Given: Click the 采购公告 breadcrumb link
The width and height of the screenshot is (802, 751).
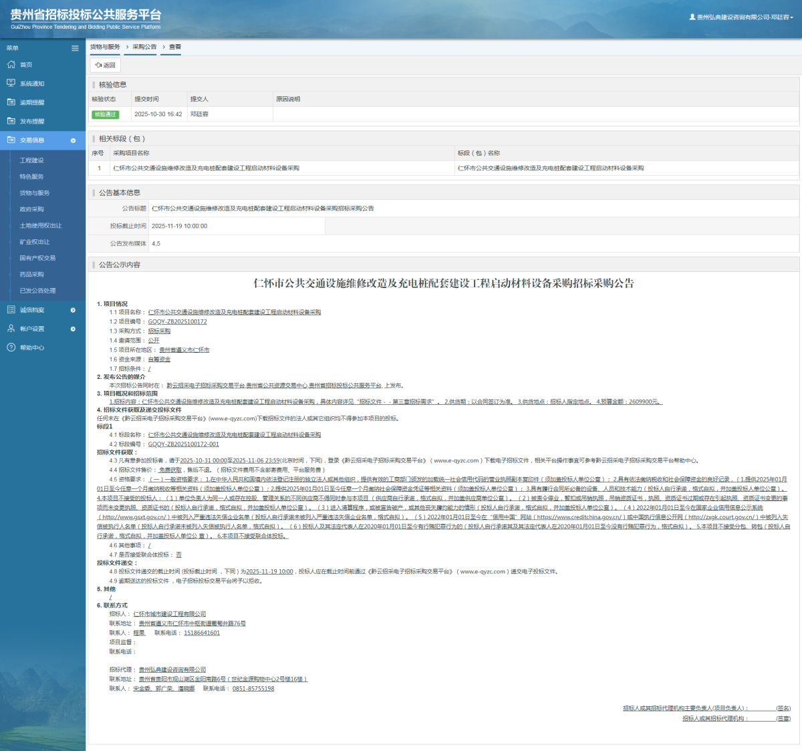Looking at the screenshot, I should 144,47.
